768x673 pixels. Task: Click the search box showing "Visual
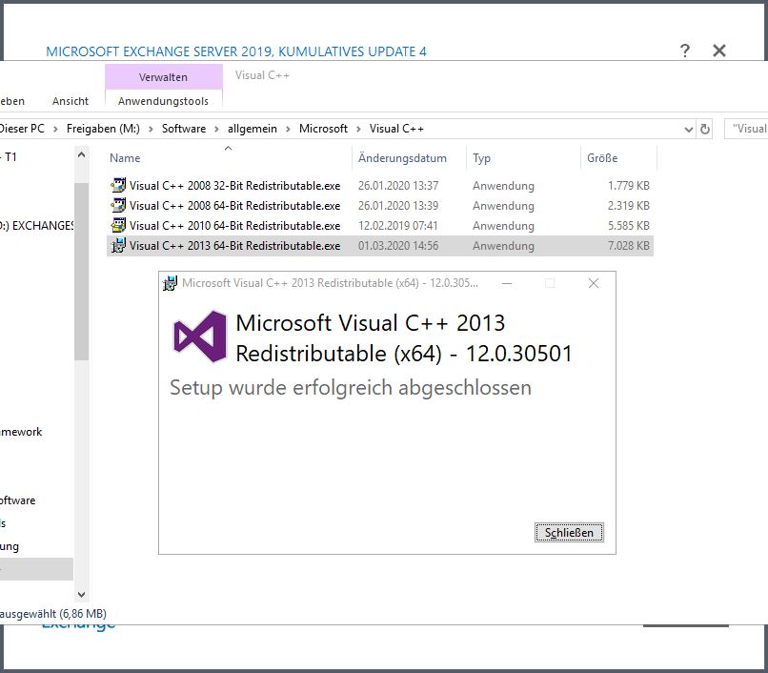pos(746,129)
